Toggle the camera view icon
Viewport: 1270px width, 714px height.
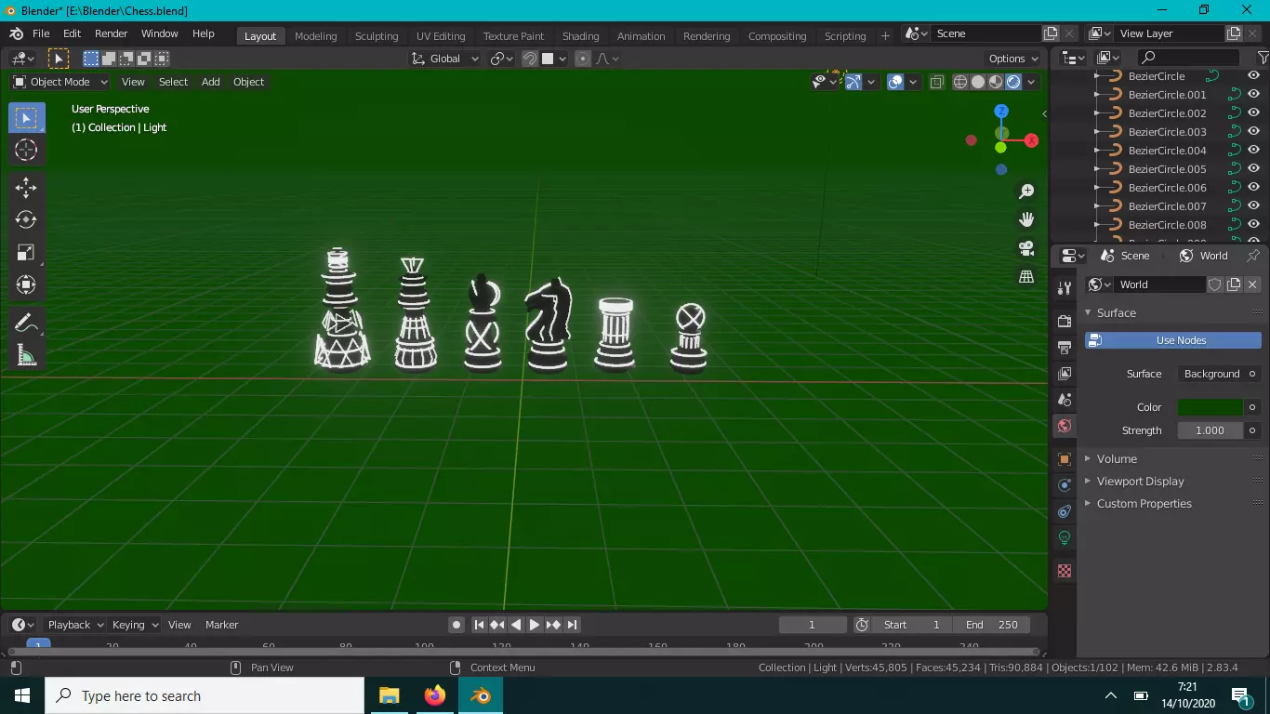pyautogui.click(x=1026, y=248)
